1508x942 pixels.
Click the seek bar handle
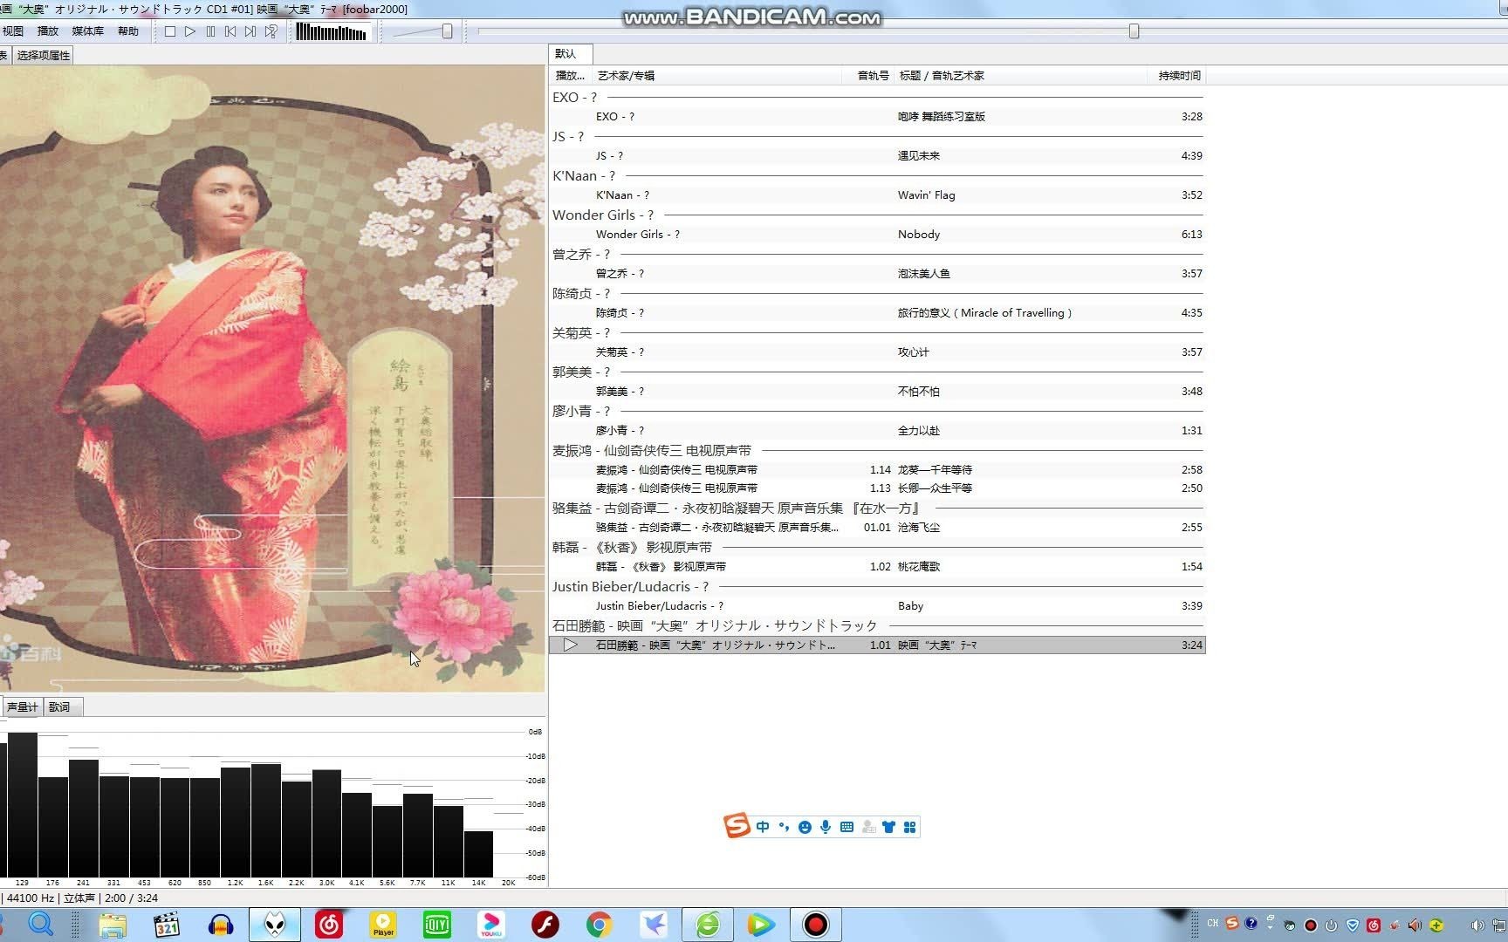(1134, 31)
